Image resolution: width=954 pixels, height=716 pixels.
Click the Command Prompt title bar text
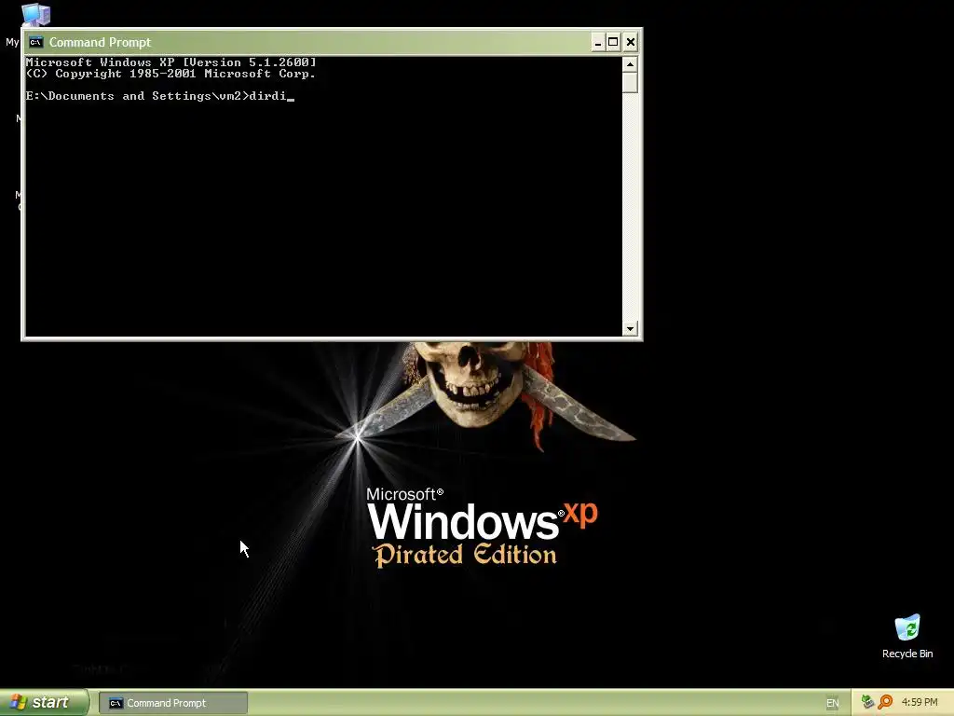(x=100, y=42)
